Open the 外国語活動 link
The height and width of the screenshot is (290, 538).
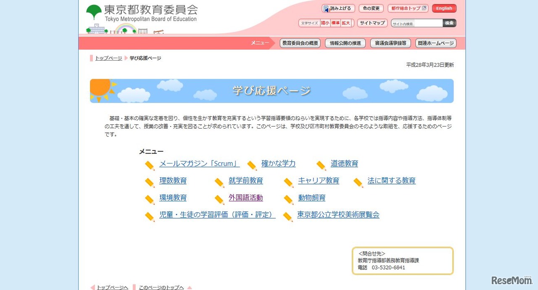point(246,198)
